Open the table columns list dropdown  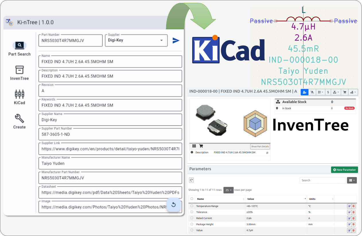click(x=352, y=180)
